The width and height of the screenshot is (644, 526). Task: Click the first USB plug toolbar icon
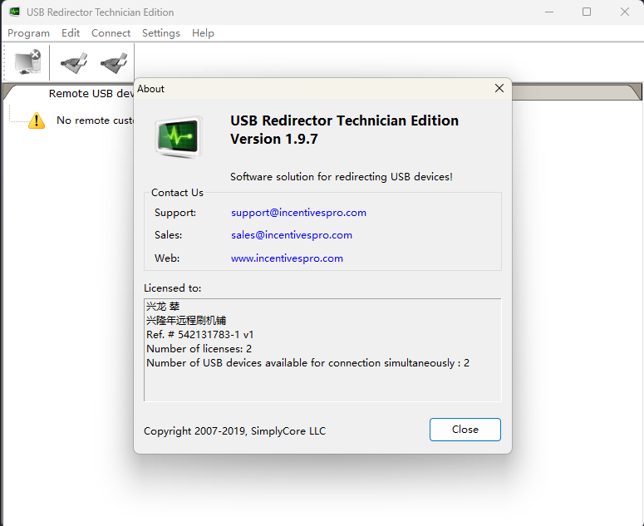tap(74, 63)
